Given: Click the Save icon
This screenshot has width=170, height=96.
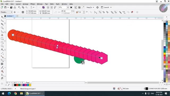Looking at the screenshot, I should (11, 7).
